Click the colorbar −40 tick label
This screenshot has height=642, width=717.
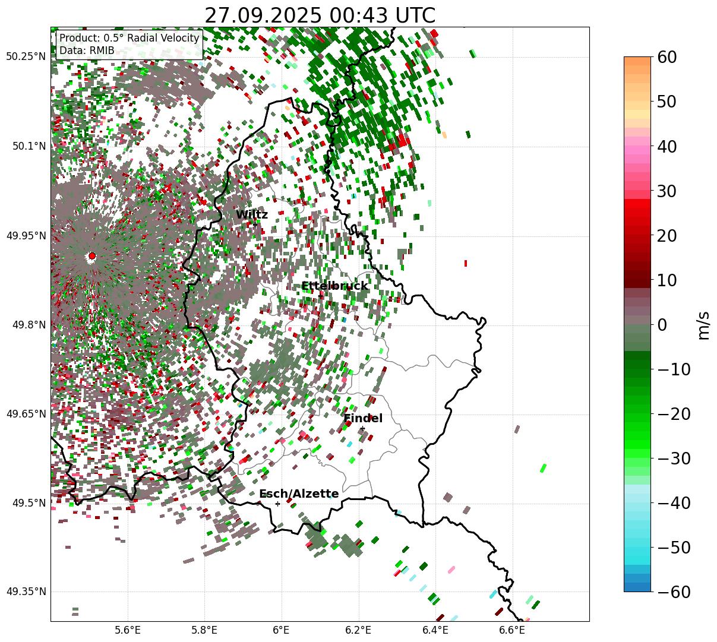click(x=674, y=503)
